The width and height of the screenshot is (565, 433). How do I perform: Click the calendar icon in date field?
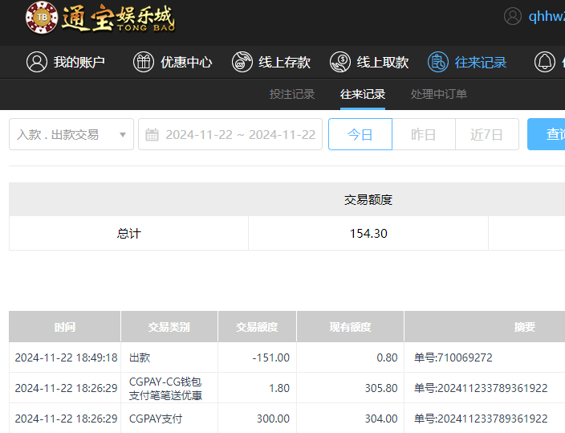tap(152, 135)
